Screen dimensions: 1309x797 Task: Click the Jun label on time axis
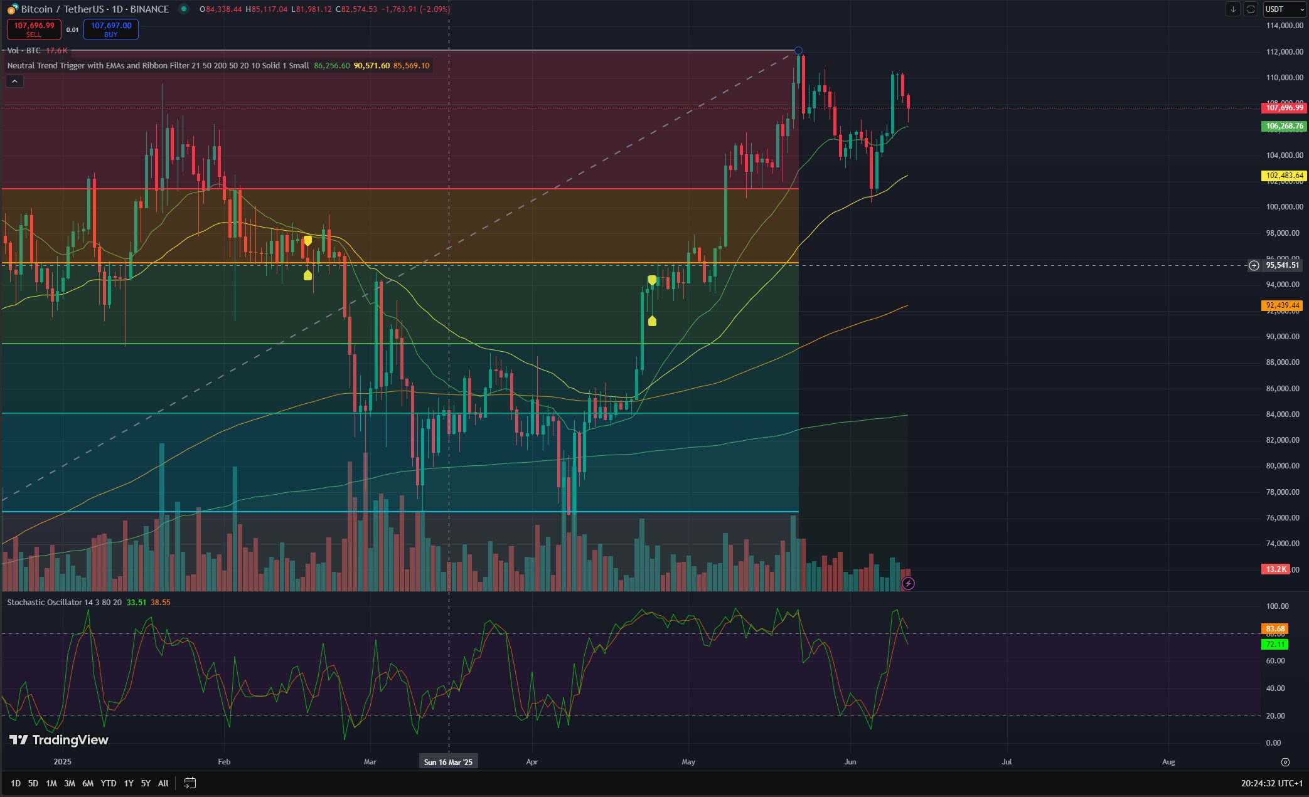click(x=850, y=762)
